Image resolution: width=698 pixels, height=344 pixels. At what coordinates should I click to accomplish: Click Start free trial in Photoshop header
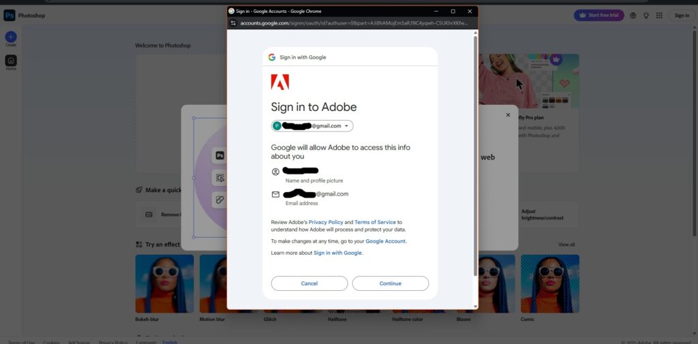click(x=598, y=15)
